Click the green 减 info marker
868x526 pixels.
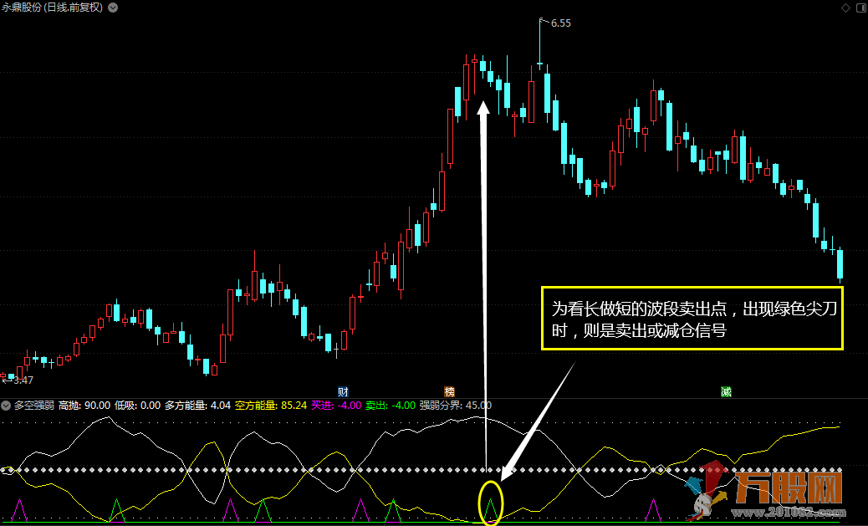(727, 392)
